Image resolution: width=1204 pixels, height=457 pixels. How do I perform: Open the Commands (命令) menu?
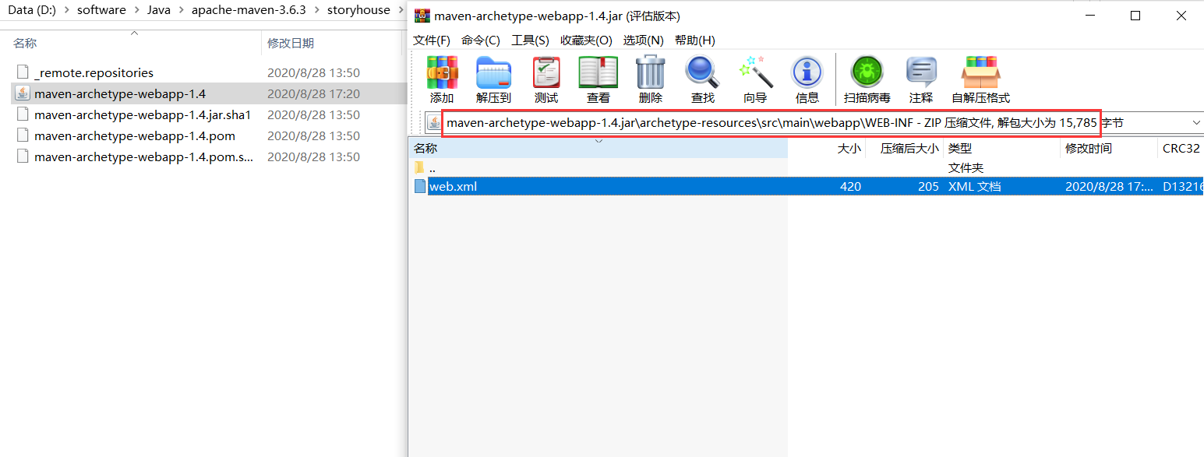point(481,40)
